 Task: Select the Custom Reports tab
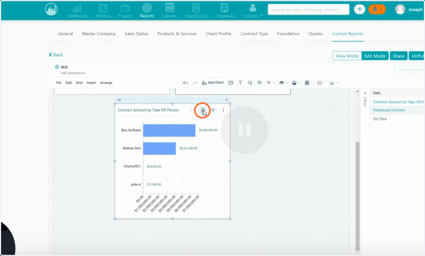pos(347,34)
